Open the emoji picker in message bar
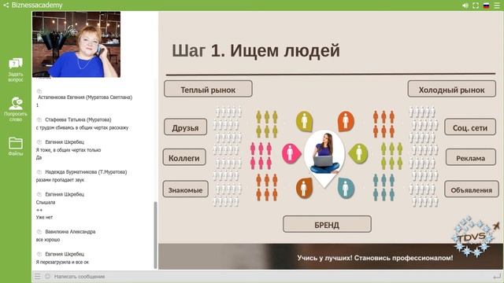The width and height of the screenshot is (504, 283). tap(47, 276)
